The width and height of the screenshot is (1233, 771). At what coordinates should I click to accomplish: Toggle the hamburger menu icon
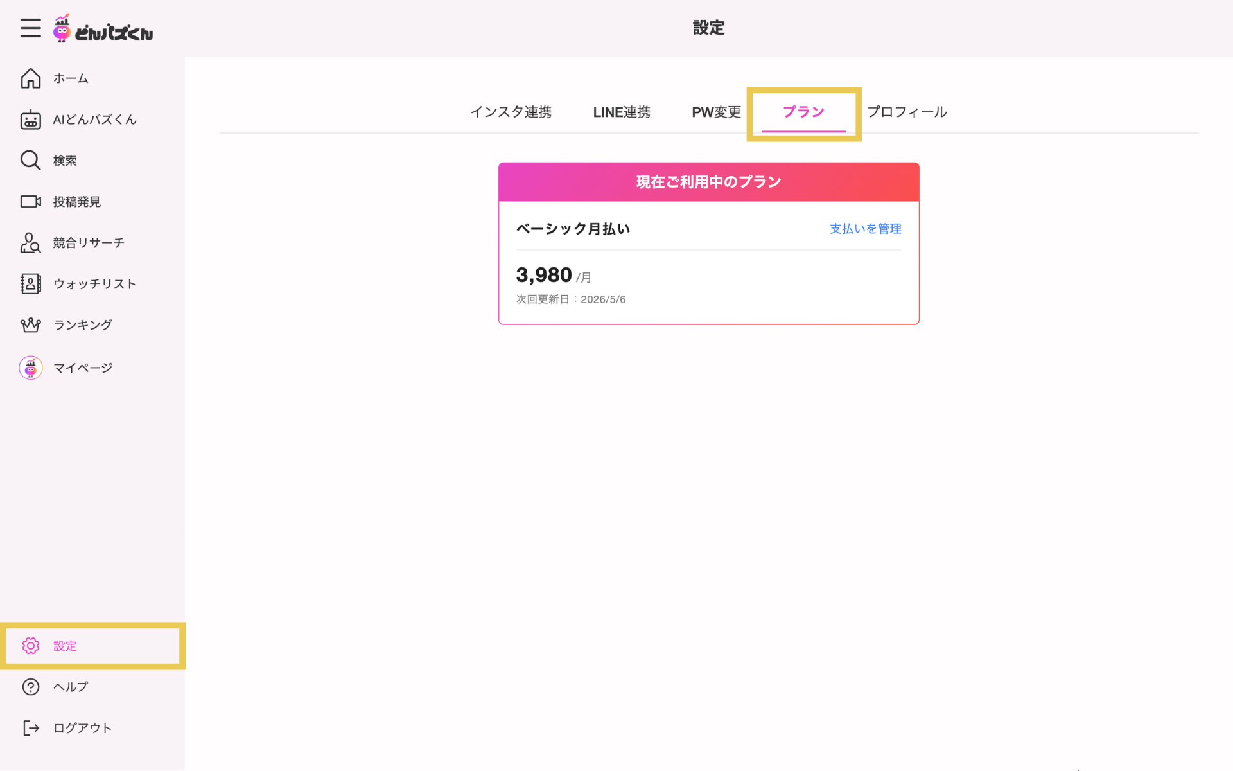coord(30,28)
